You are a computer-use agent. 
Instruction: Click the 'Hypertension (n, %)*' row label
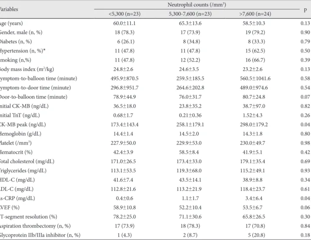click(23, 51)
